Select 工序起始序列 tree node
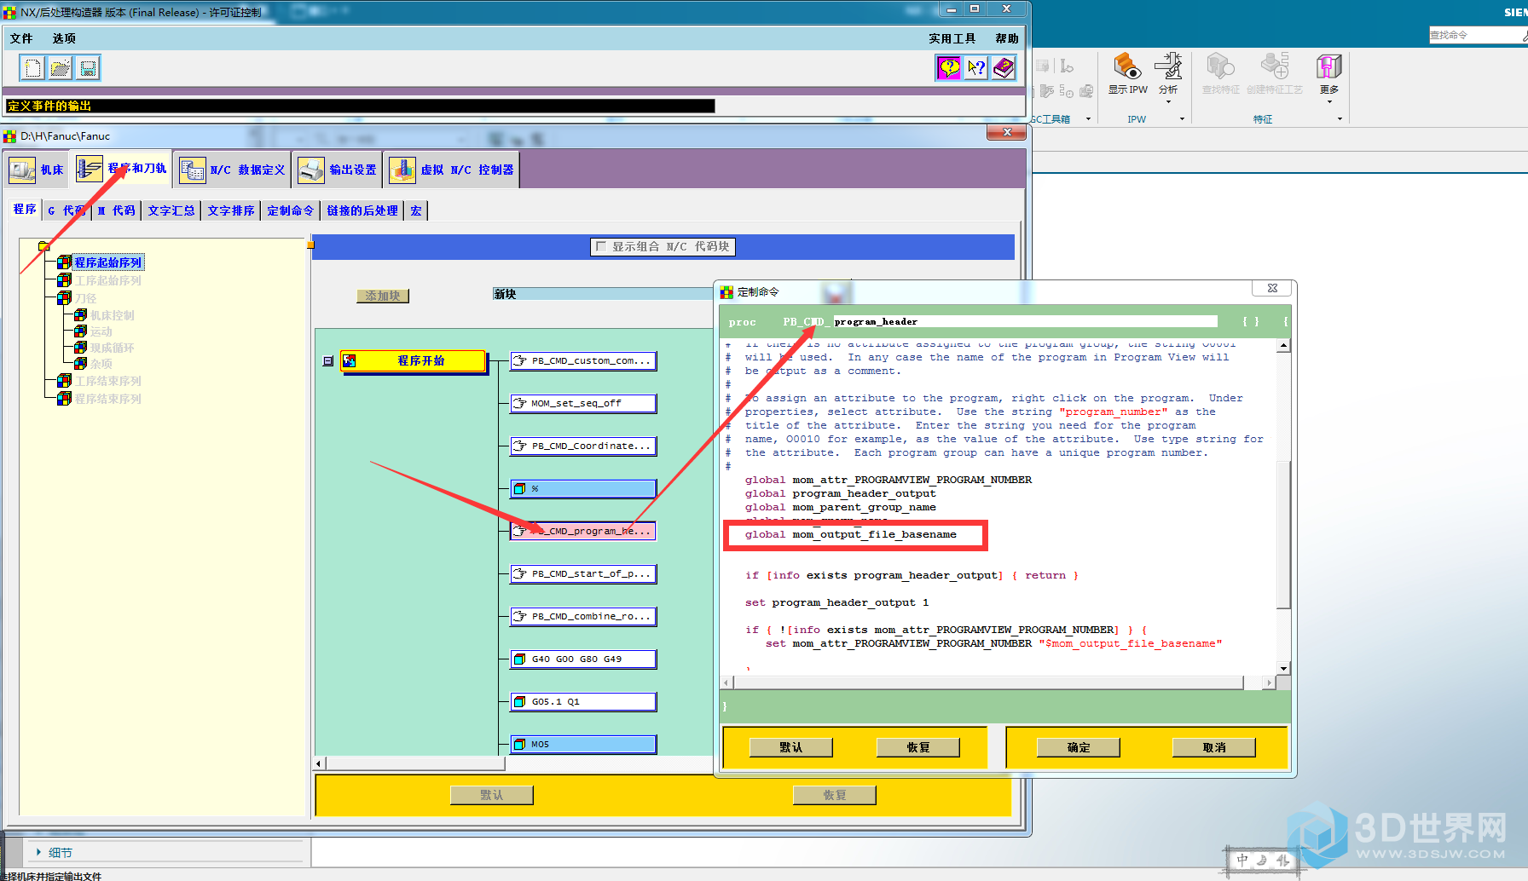 107,280
